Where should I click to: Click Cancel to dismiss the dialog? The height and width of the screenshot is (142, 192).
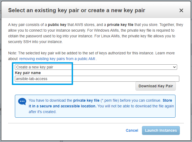[132, 130]
